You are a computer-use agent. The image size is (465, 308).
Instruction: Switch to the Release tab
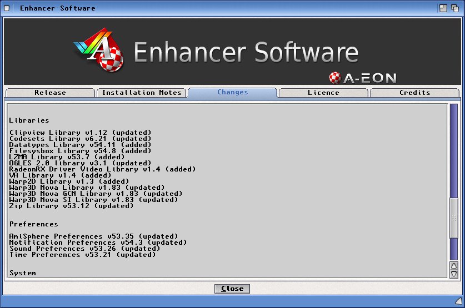pyautogui.click(x=50, y=93)
